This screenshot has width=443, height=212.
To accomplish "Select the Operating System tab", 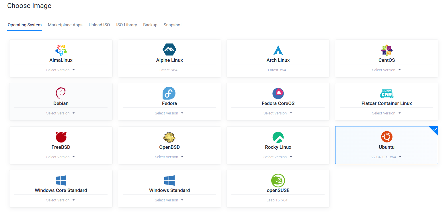I will pyautogui.click(x=25, y=25).
